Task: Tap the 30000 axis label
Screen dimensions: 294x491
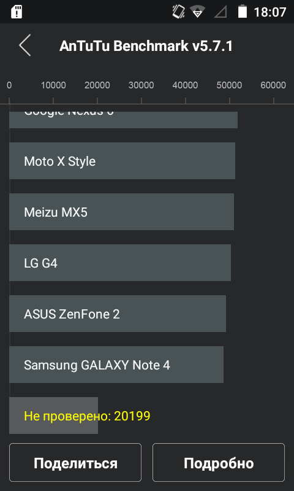Action: [x=141, y=85]
